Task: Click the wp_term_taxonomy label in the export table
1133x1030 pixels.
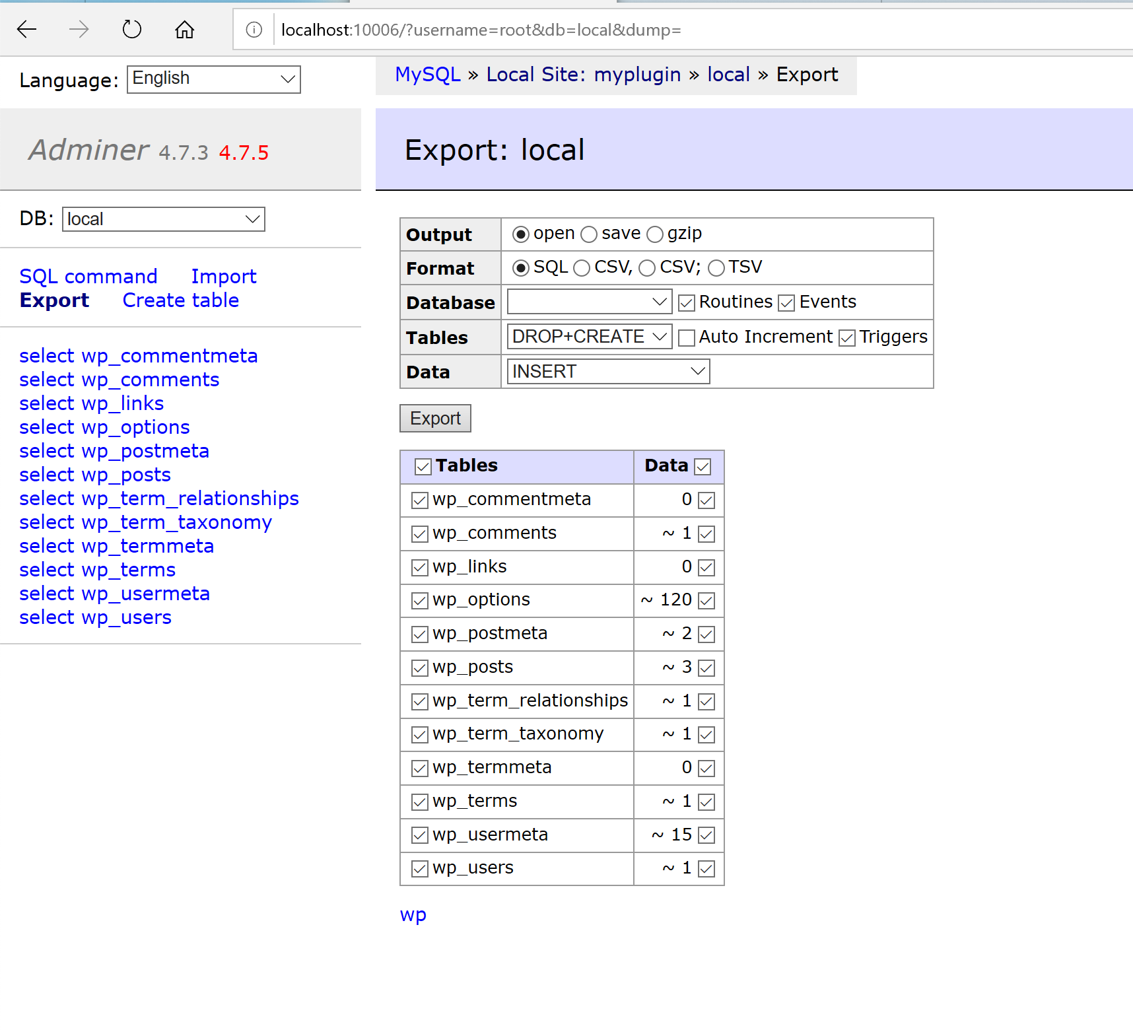Action: click(x=518, y=734)
